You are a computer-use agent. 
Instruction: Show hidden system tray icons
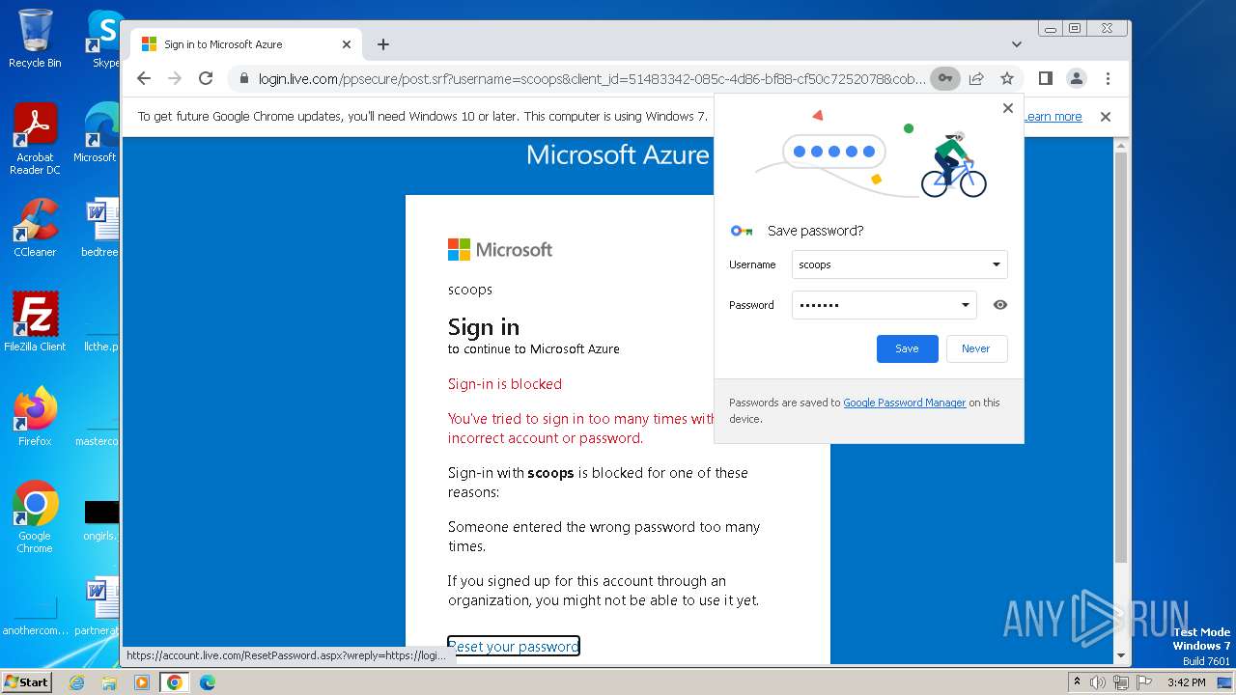(1077, 682)
